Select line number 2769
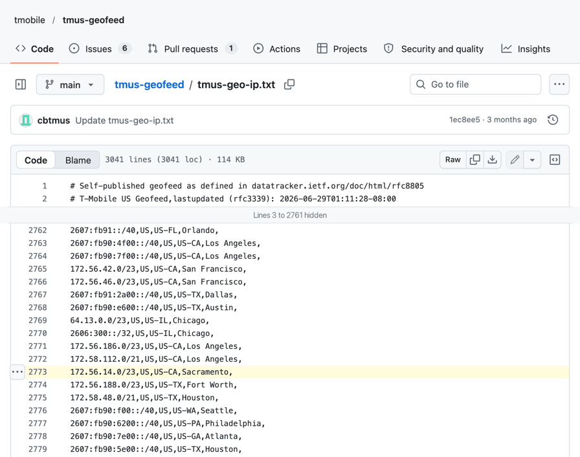580x457 pixels. 38,320
